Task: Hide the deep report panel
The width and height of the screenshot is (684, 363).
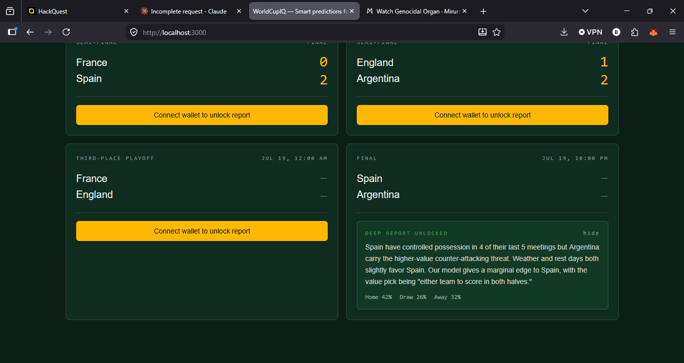Action: (591, 233)
